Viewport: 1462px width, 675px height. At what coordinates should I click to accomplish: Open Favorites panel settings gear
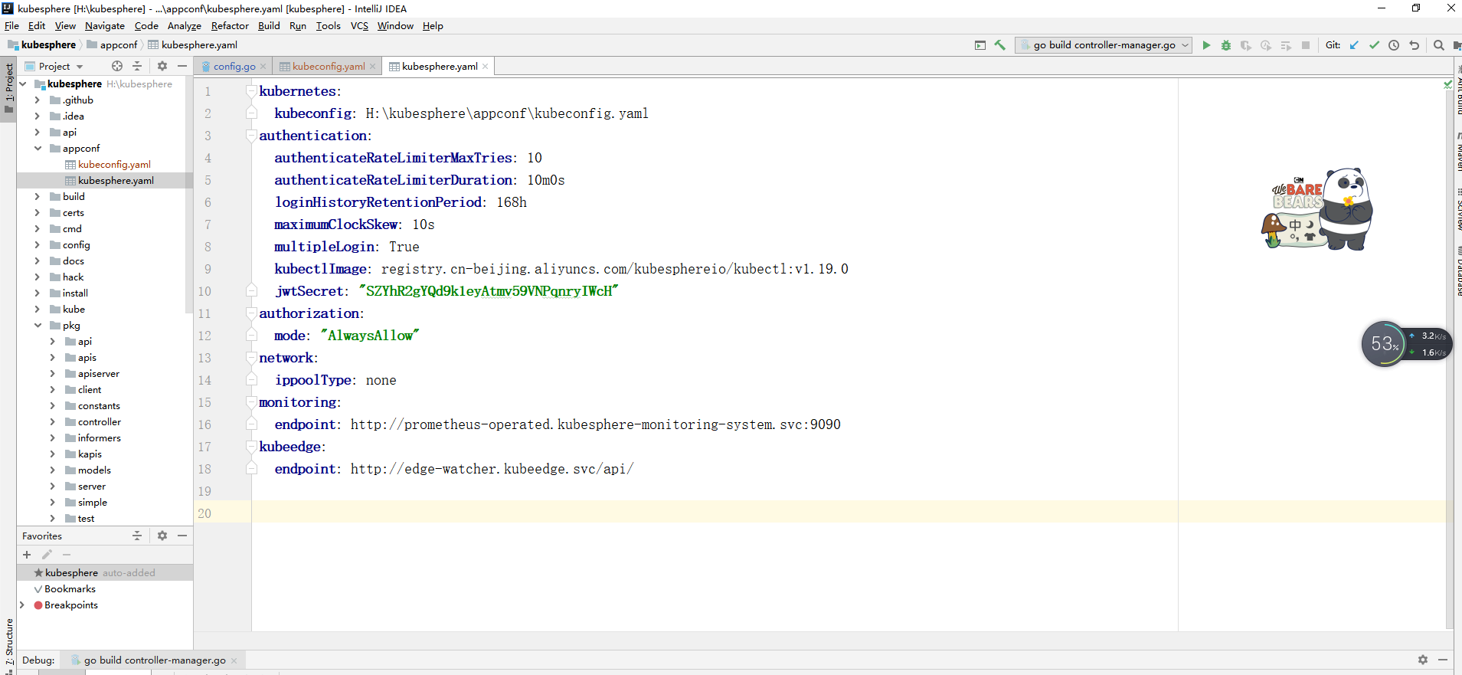click(162, 536)
